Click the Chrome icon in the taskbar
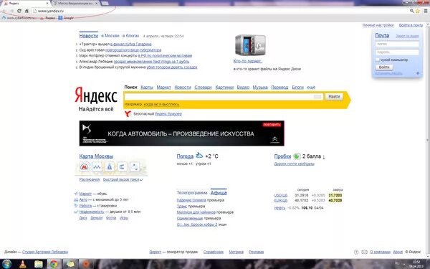Screen dimensions: 430x269 click(x=54, y=264)
